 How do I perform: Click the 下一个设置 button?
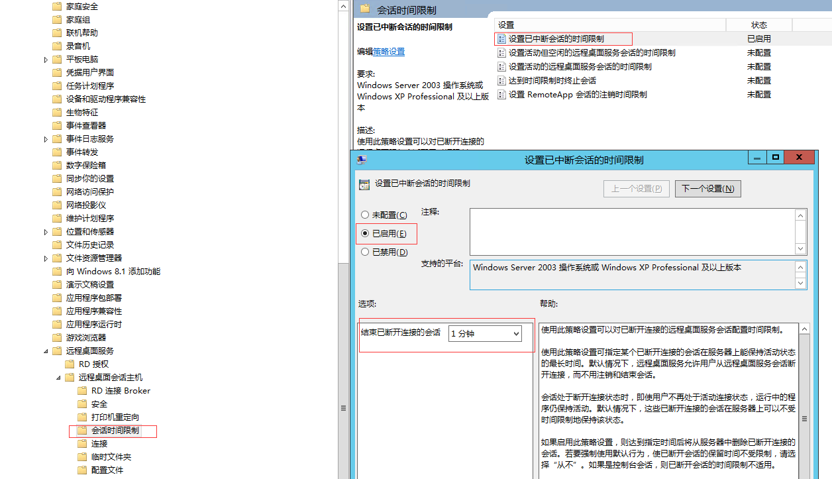click(x=707, y=189)
